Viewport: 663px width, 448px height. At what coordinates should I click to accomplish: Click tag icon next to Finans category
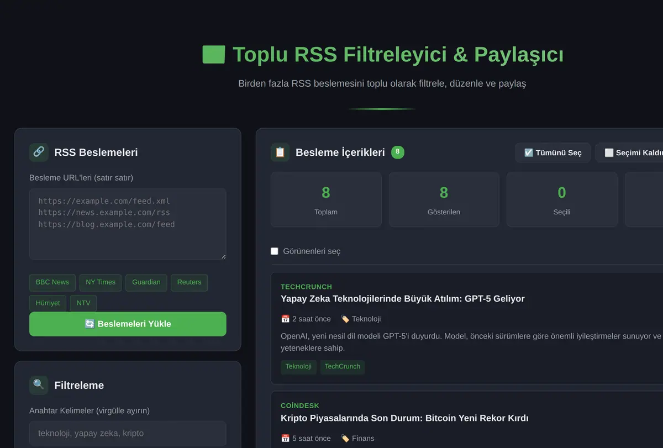(x=345, y=438)
